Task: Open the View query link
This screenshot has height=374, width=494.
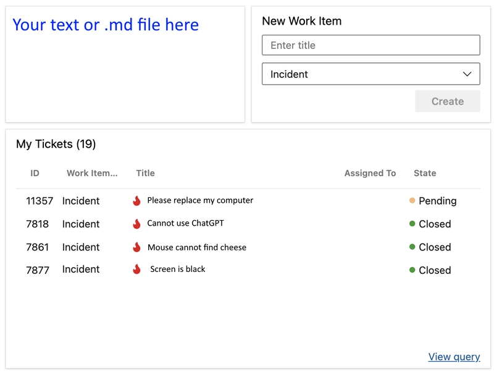Action: [454, 357]
